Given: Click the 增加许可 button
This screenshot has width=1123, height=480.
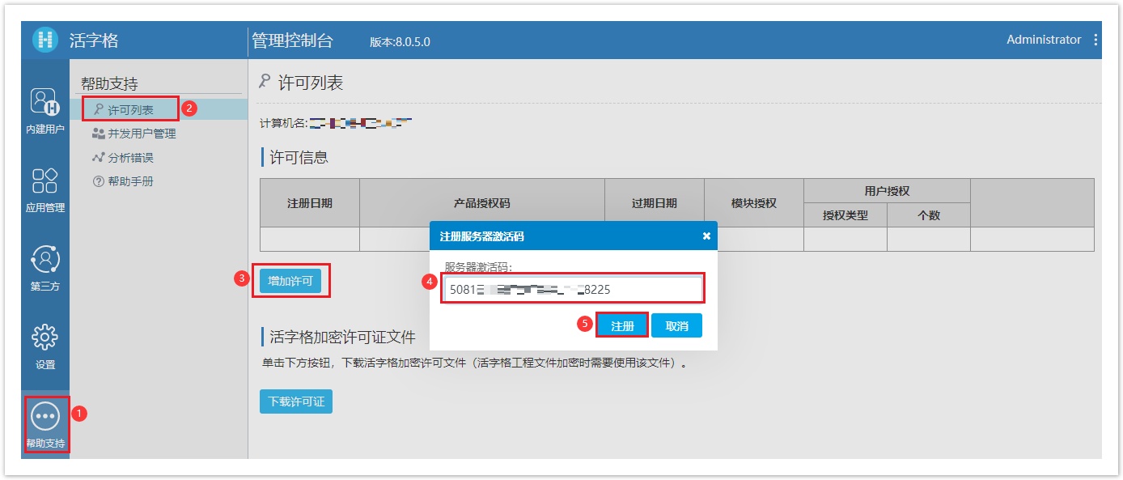Looking at the screenshot, I should [x=290, y=281].
